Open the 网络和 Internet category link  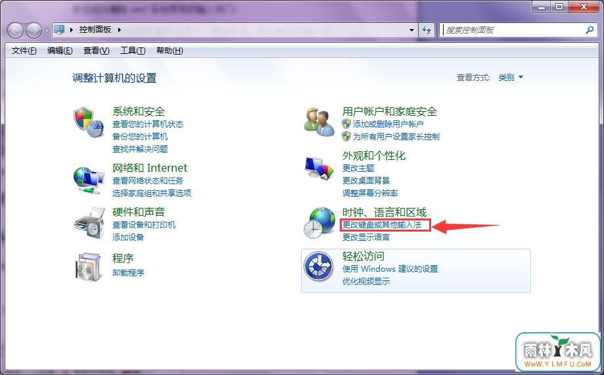(150, 168)
